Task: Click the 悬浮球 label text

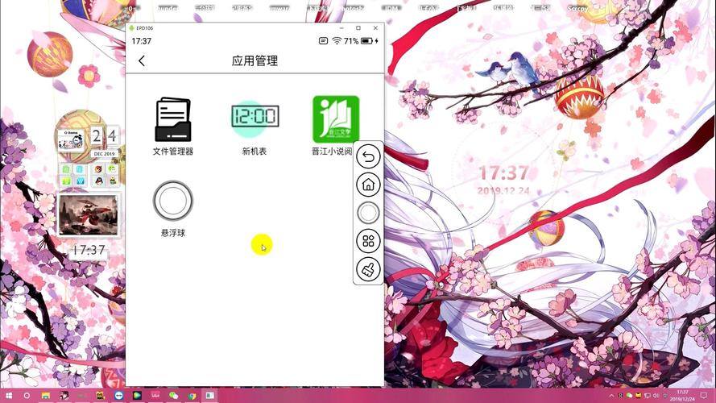Action: click(173, 233)
